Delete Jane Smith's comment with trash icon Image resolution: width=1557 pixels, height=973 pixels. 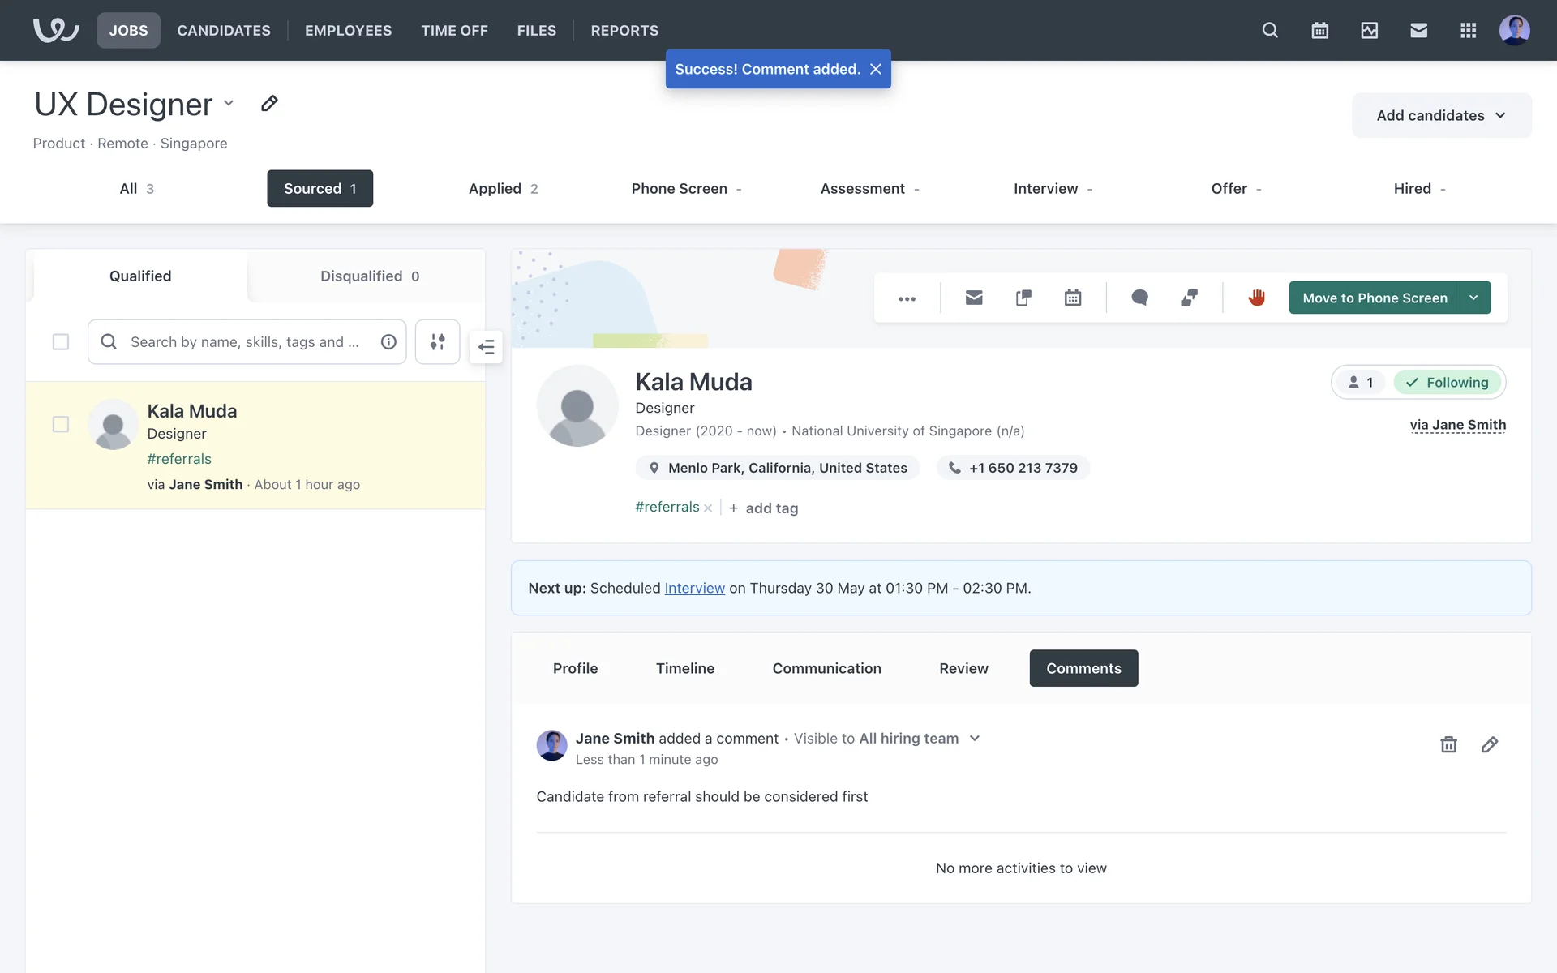(x=1448, y=744)
